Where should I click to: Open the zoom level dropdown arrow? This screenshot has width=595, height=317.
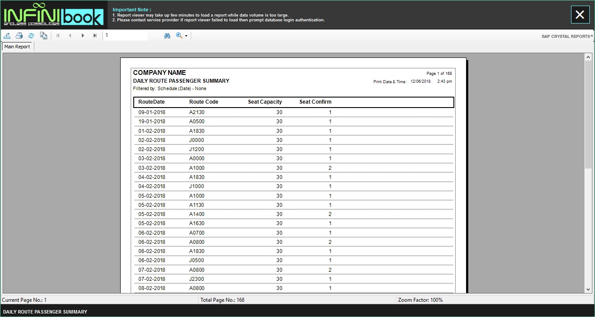[186, 36]
